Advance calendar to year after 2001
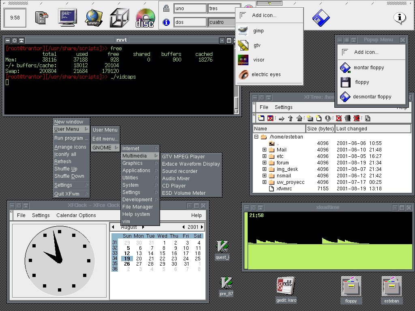The height and width of the screenshot is (311, 415). (x=202, y=227)
